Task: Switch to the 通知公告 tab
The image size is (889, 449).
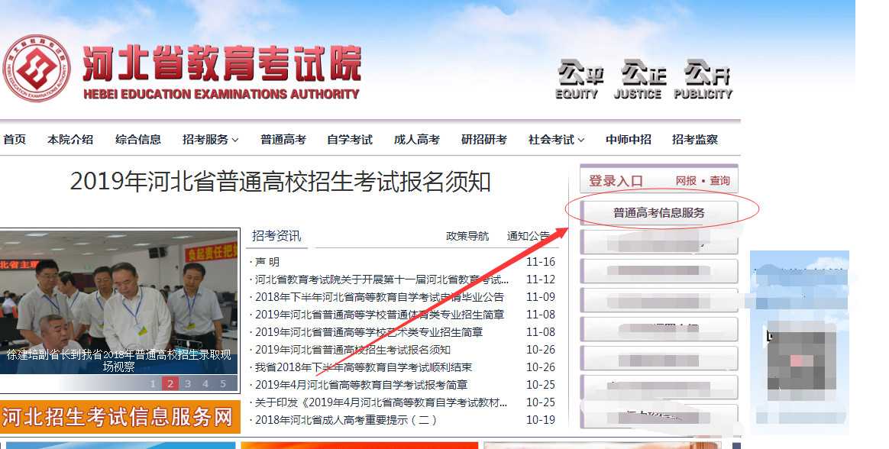Action: (x=528, y=236)
